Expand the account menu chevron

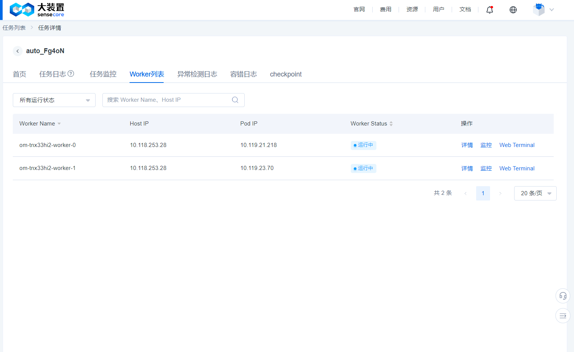click(552, 10)
